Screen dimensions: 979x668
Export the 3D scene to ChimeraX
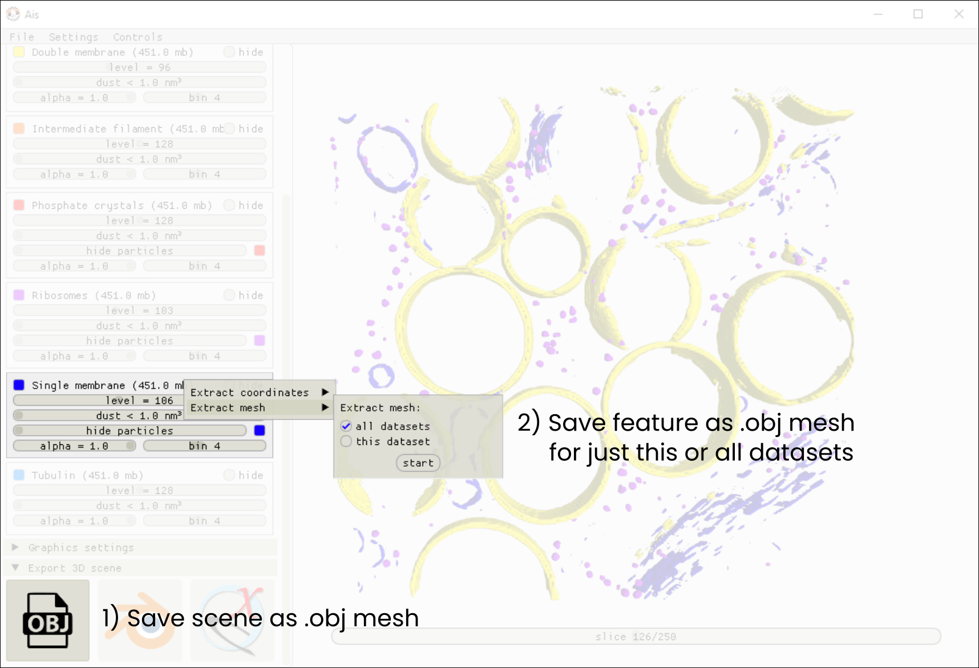click(232, 620)
